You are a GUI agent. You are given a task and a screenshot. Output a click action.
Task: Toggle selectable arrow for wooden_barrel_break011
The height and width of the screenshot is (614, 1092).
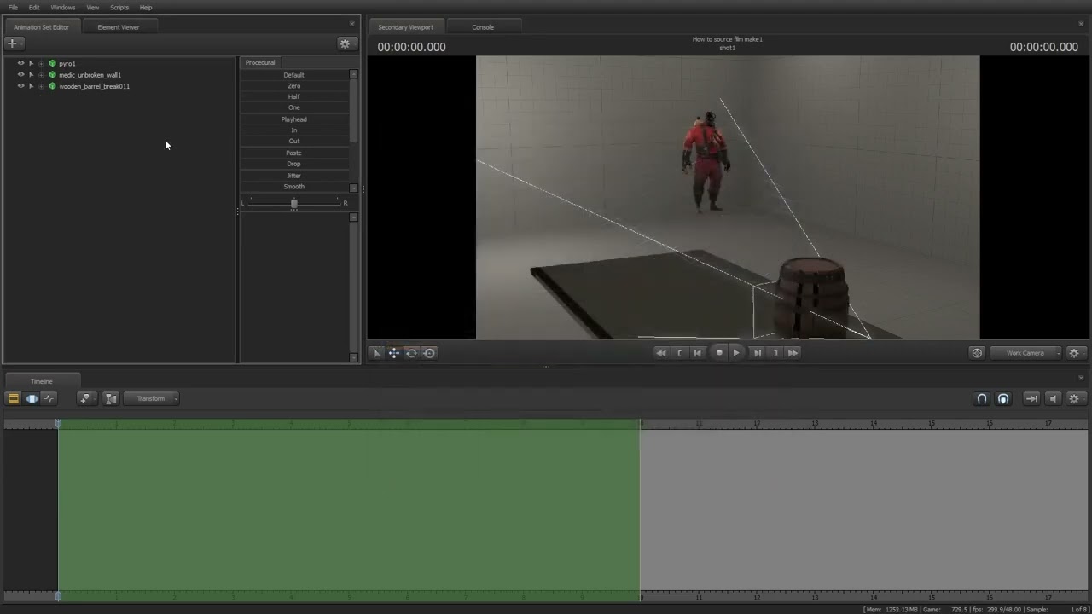tap(32, 86)
